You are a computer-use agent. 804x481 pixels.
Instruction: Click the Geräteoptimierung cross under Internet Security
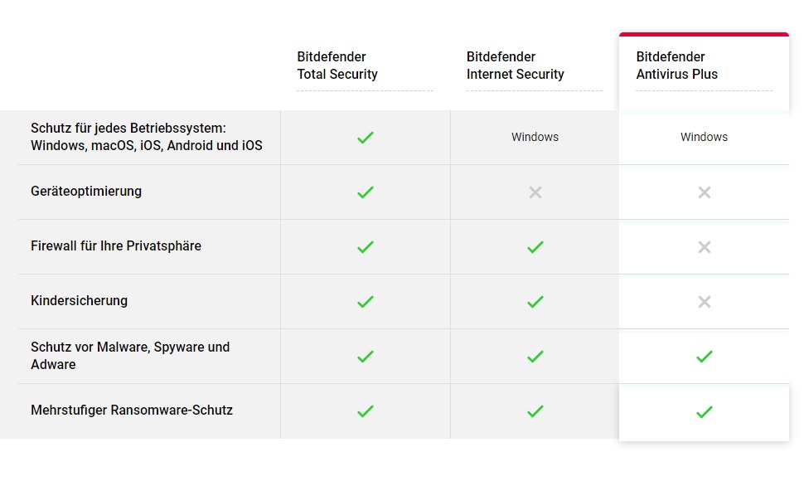(535, 192)
